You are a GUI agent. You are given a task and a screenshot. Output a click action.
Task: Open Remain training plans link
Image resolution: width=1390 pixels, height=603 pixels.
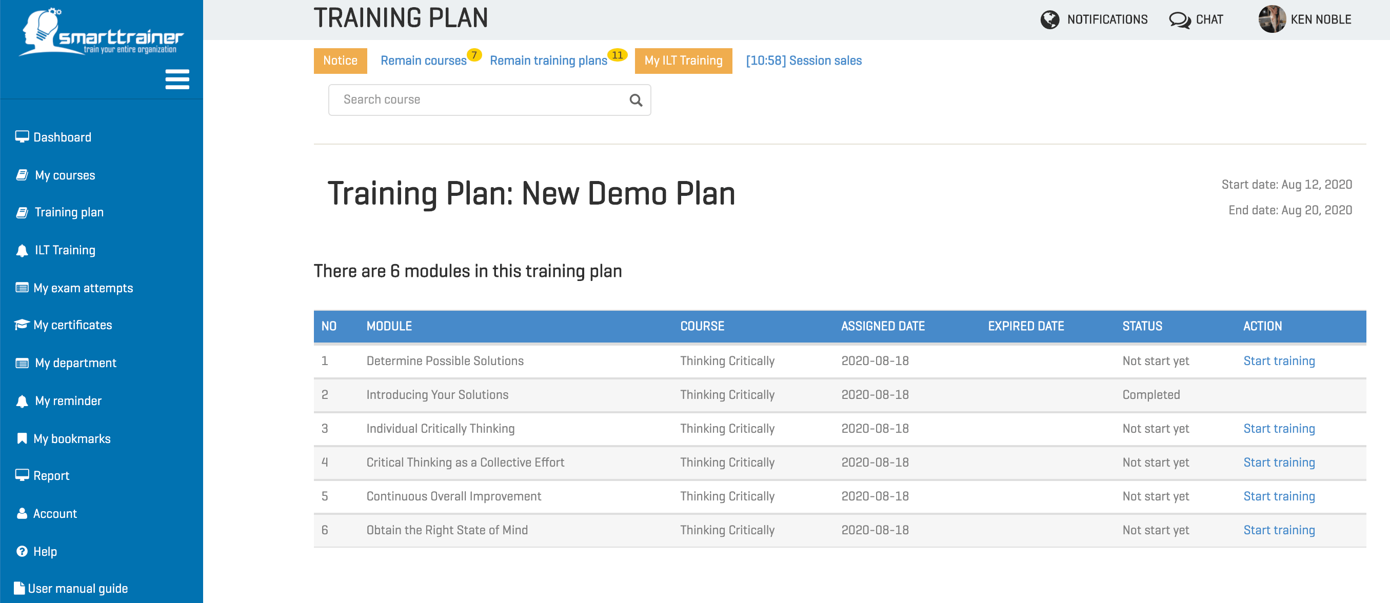pyautogui.click(x=548, y=61)
